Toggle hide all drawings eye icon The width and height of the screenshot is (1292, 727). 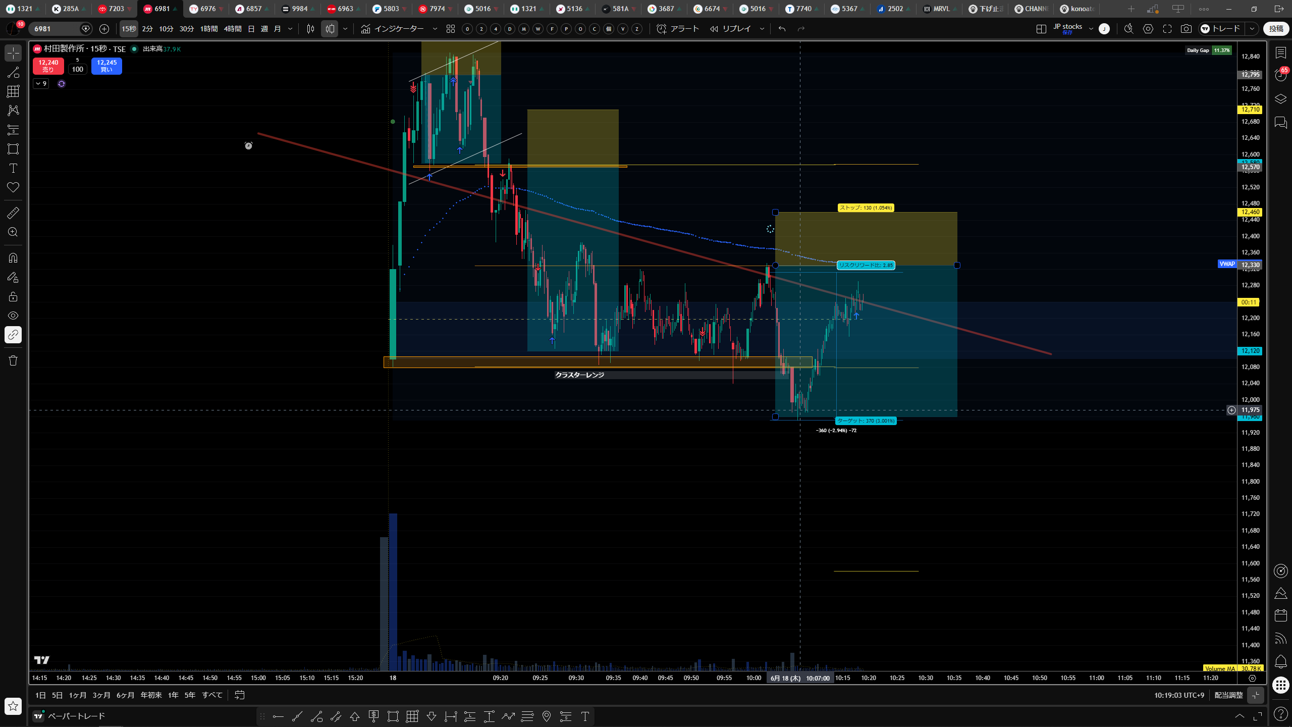[13, 316]
